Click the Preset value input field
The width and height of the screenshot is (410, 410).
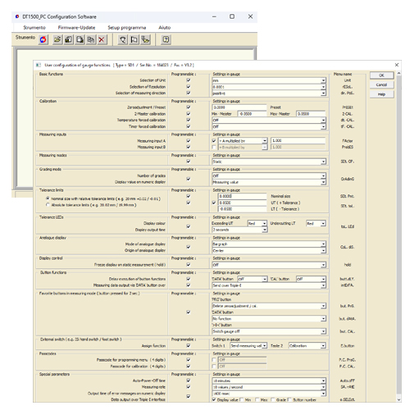[239, 107]
